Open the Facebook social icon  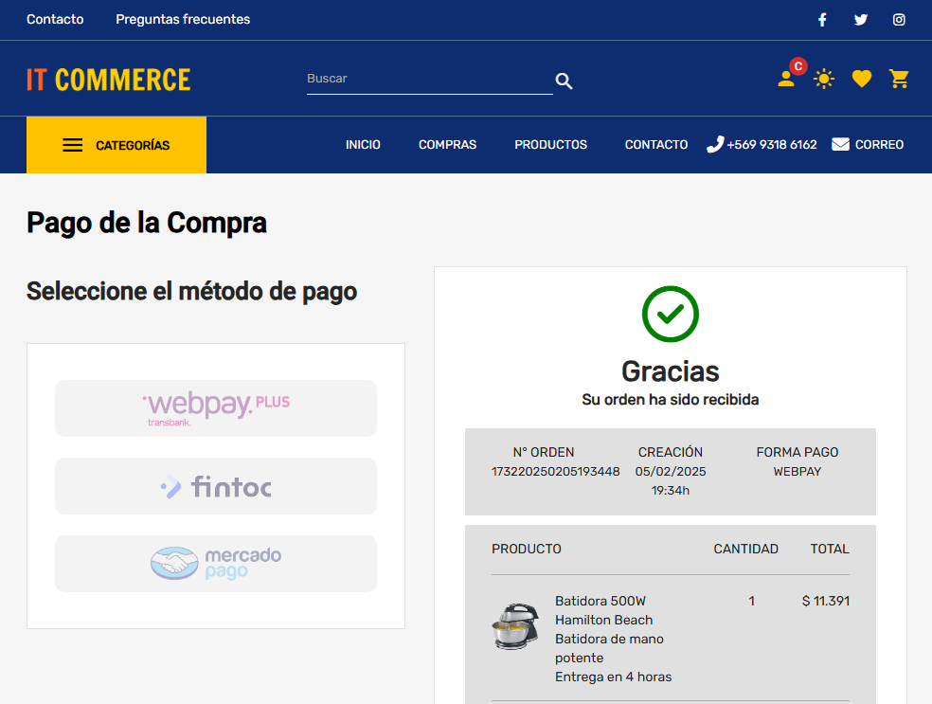click(822, 20)
